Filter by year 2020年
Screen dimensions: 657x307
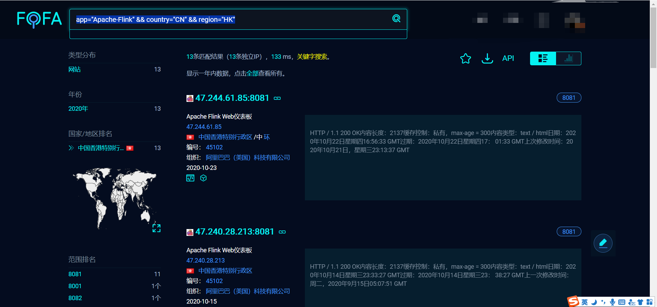78,109
